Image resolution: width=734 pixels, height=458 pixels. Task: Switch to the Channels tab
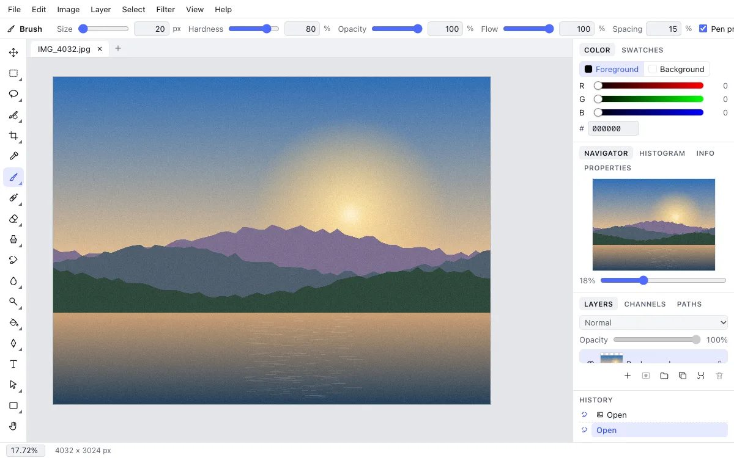pyautogui.click(x=645, y=304)
